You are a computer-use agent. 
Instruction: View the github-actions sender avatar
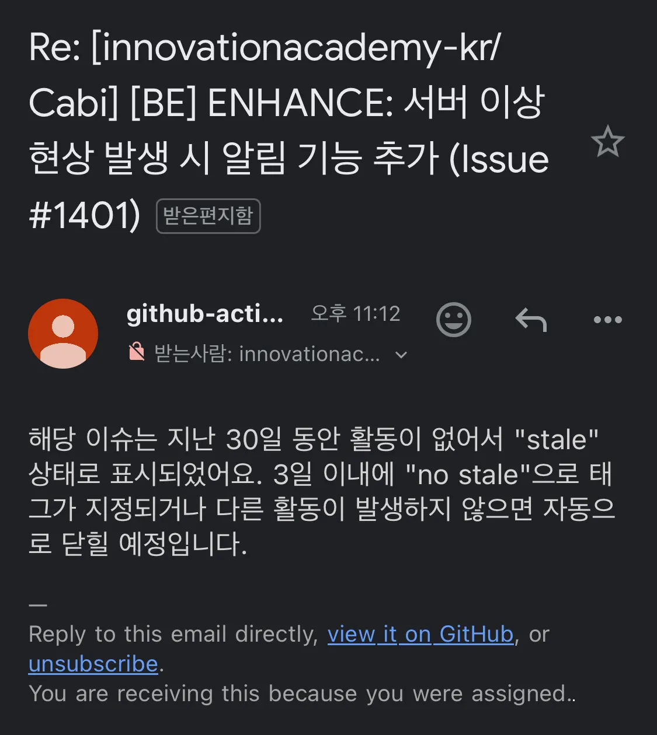pyautogui.click(x=63, y=334)
